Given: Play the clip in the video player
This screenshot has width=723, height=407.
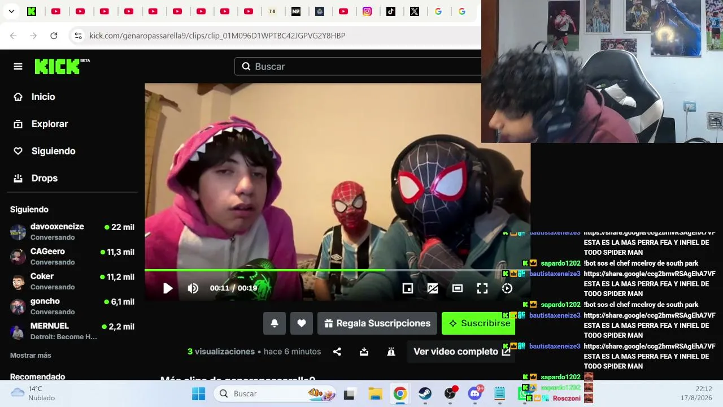Looking at the screenshot, I should 168,288.
